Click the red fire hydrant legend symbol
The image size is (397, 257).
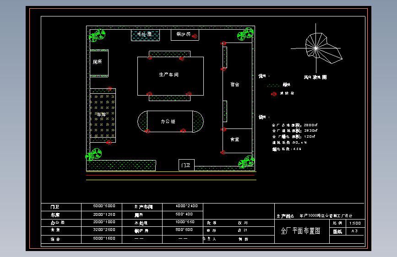click(x=274, y=94)
